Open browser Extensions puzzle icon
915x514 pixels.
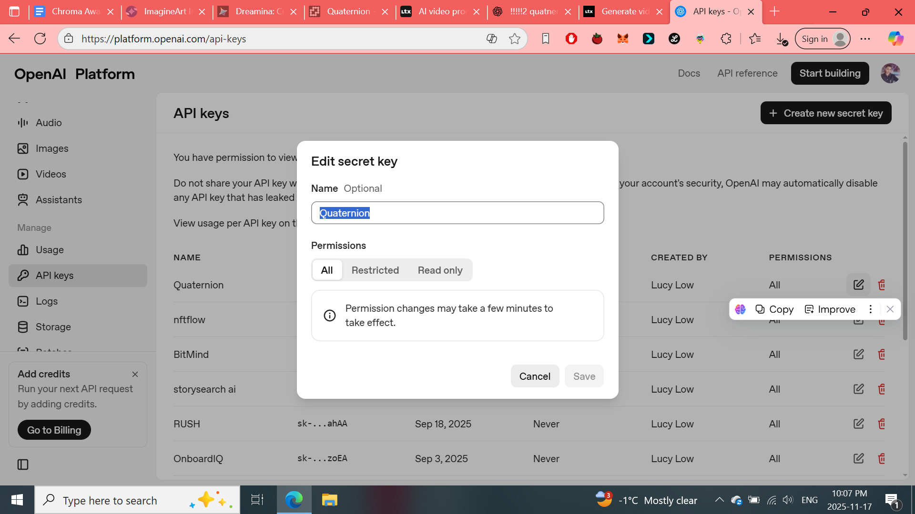click(x=726, y=39)
